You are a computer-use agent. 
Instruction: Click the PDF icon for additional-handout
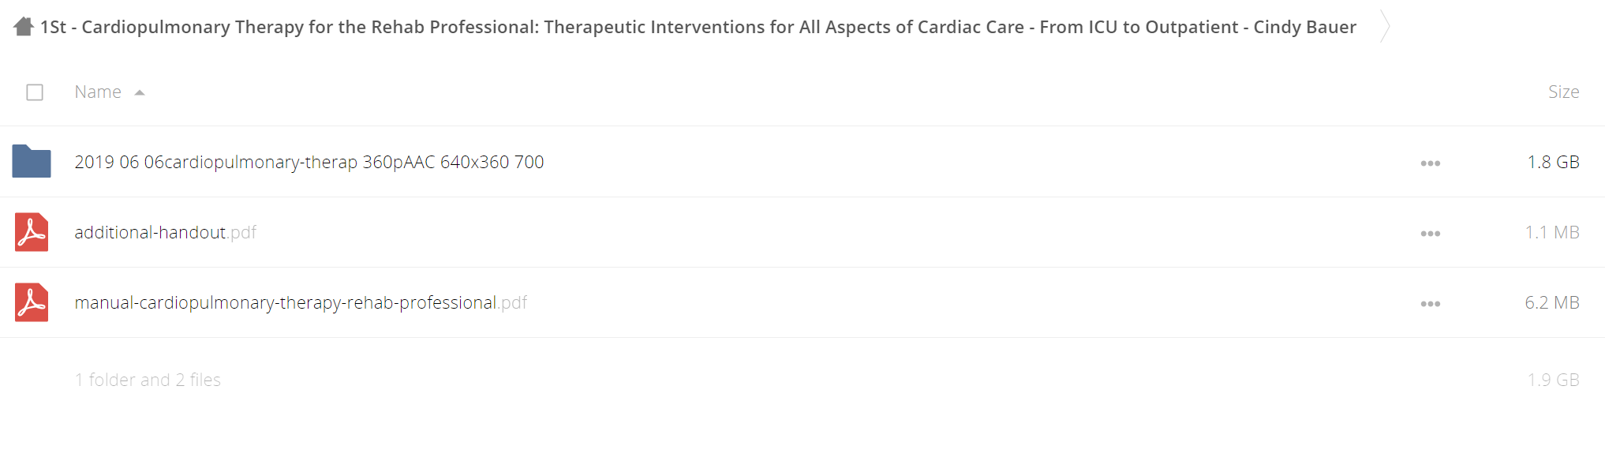32,232
